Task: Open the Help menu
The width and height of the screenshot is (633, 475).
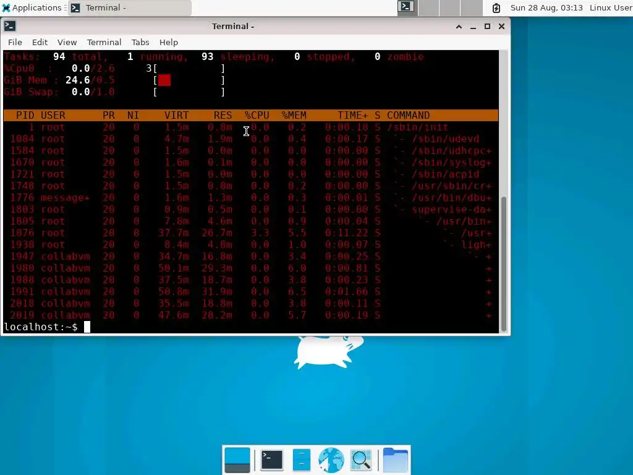Action: [168, 43]
